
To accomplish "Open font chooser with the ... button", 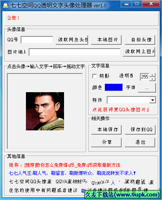I will (147, 88).
